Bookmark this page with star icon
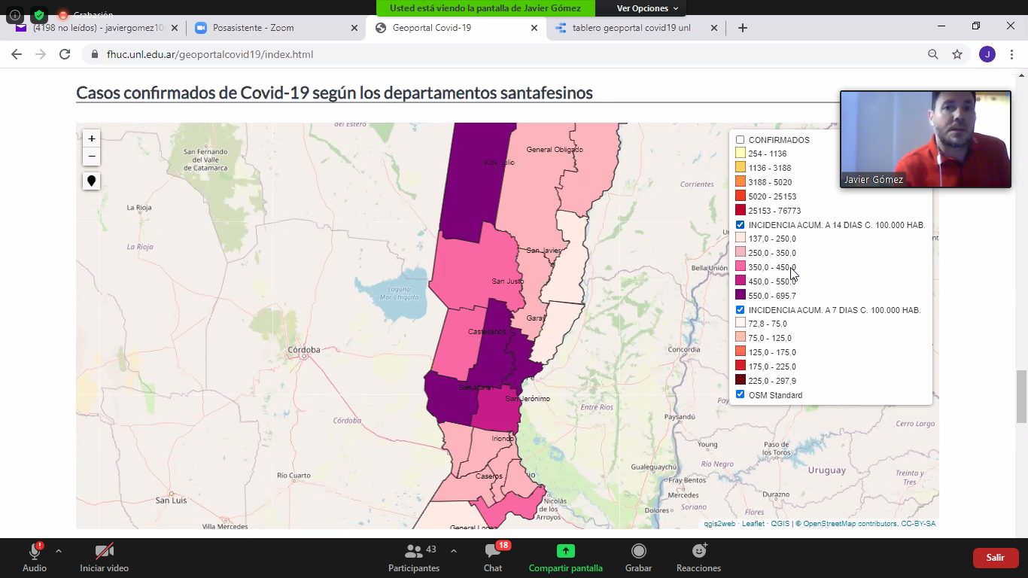The height and width of the screenshot is (578, 1028). (x=957, y=54)
